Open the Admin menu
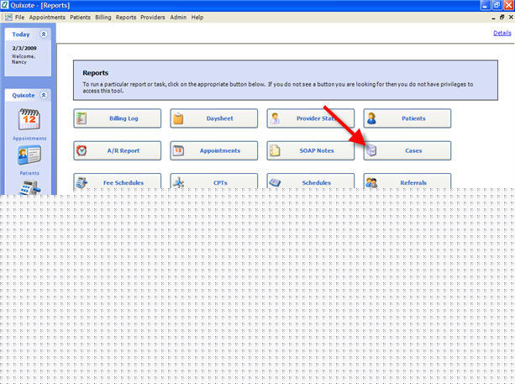 click(x=178, y=17)
